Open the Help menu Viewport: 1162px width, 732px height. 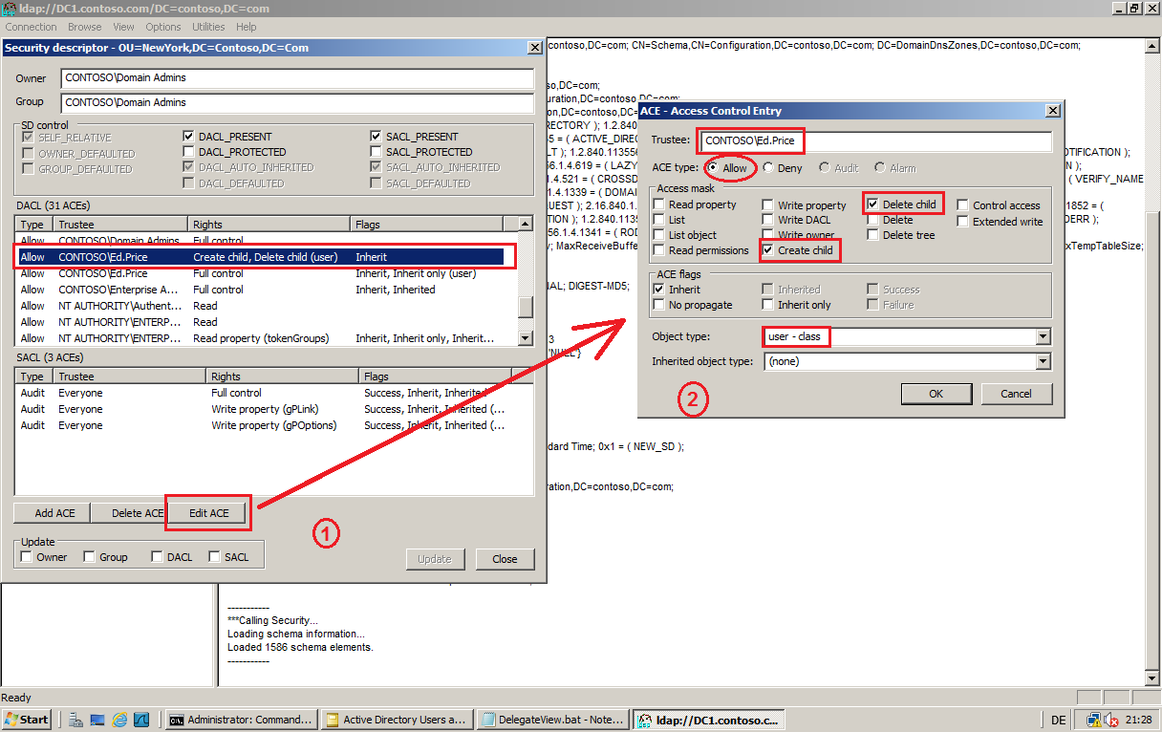pyautogui.click(x=247, y=27)
